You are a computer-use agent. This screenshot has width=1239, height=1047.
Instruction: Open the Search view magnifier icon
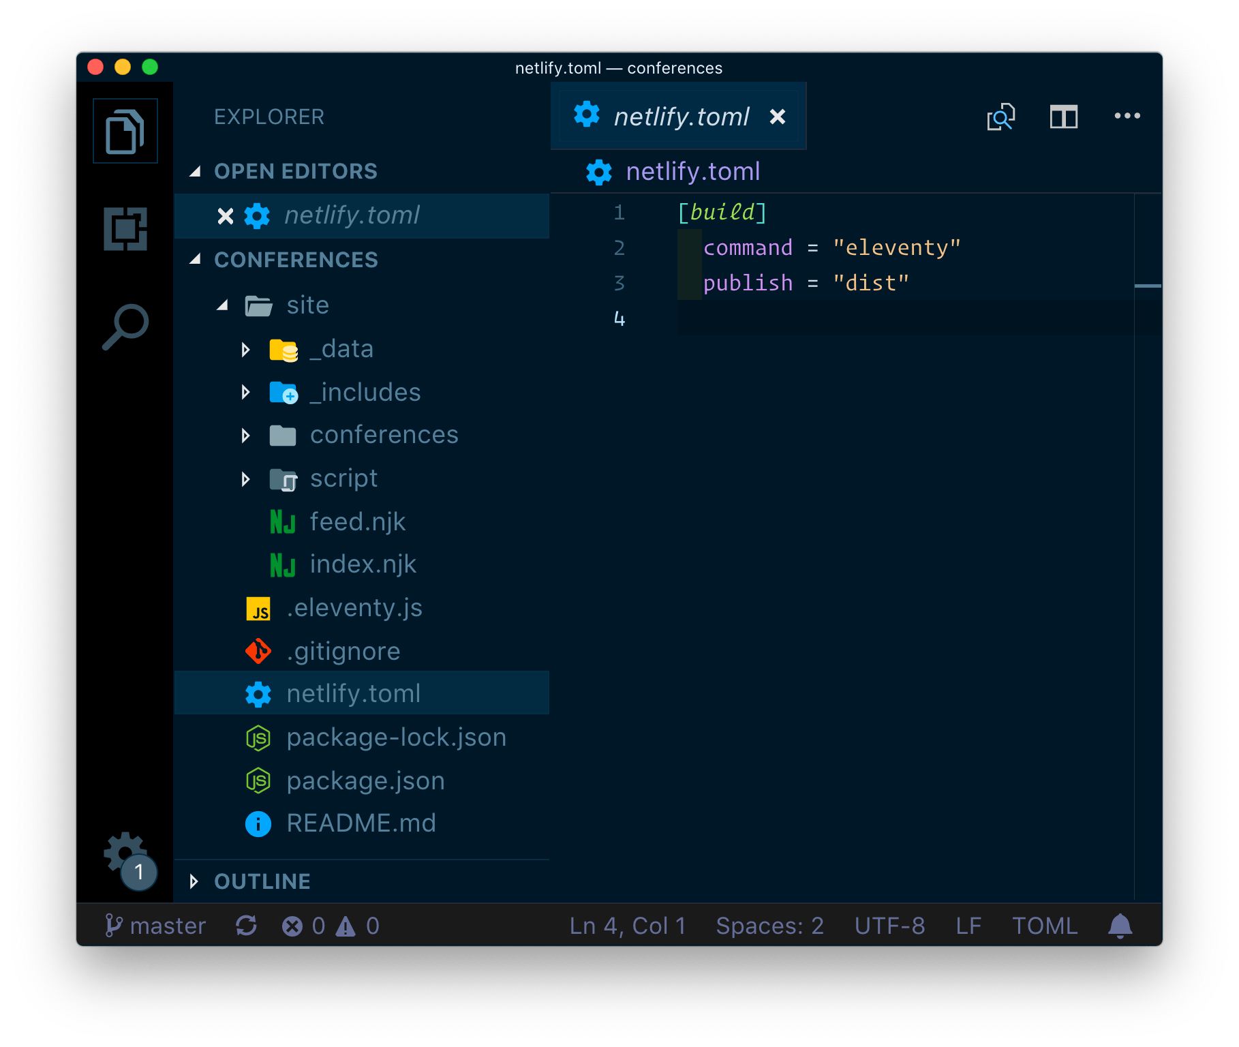(x=125, y=327)
